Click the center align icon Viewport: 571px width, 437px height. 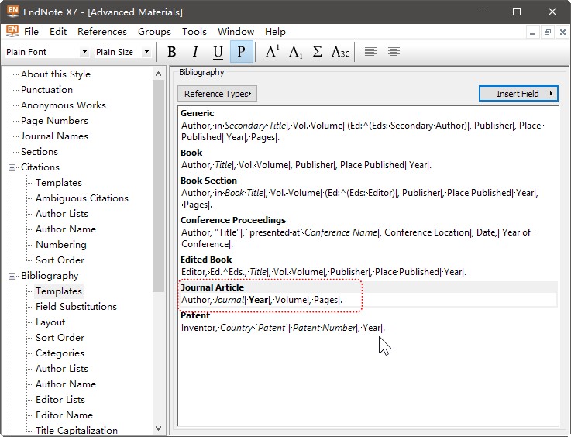(x=394, y=52)
